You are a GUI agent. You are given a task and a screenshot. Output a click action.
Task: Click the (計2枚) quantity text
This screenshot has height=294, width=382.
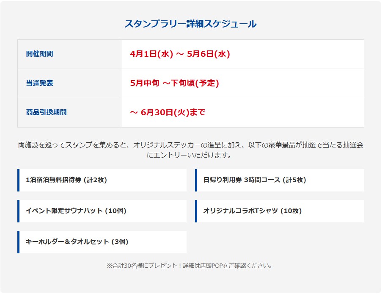click(x=95, y=180)
